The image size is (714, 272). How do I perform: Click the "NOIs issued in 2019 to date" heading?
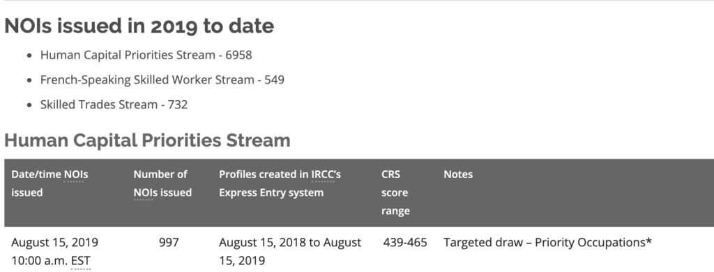click(x=139, y=26)
